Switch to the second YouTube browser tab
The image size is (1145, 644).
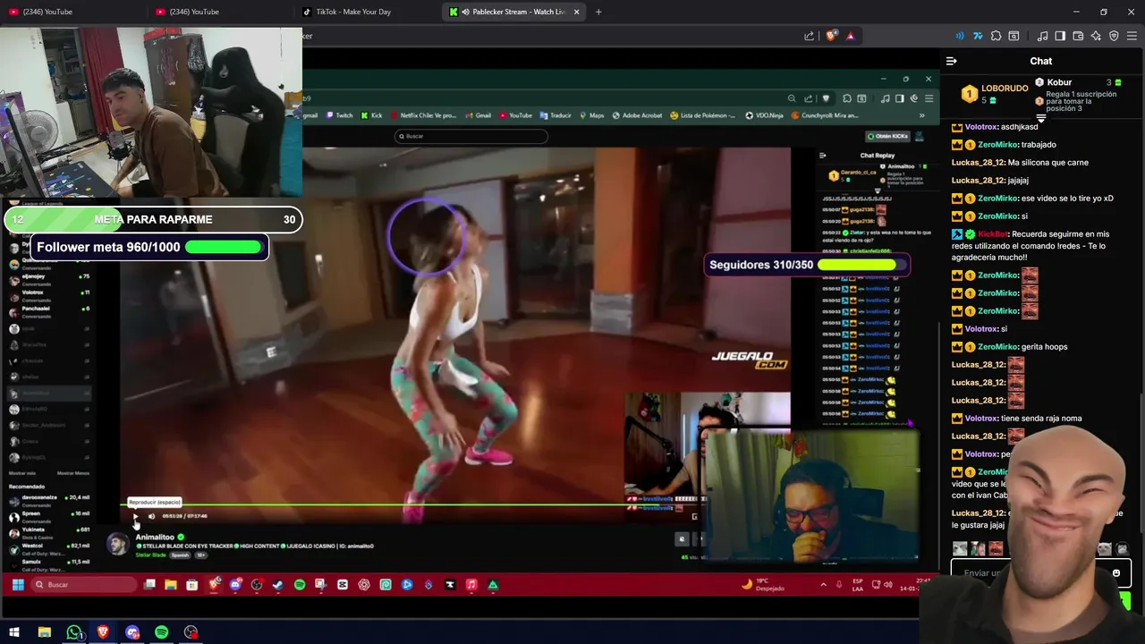coord(219,12)
